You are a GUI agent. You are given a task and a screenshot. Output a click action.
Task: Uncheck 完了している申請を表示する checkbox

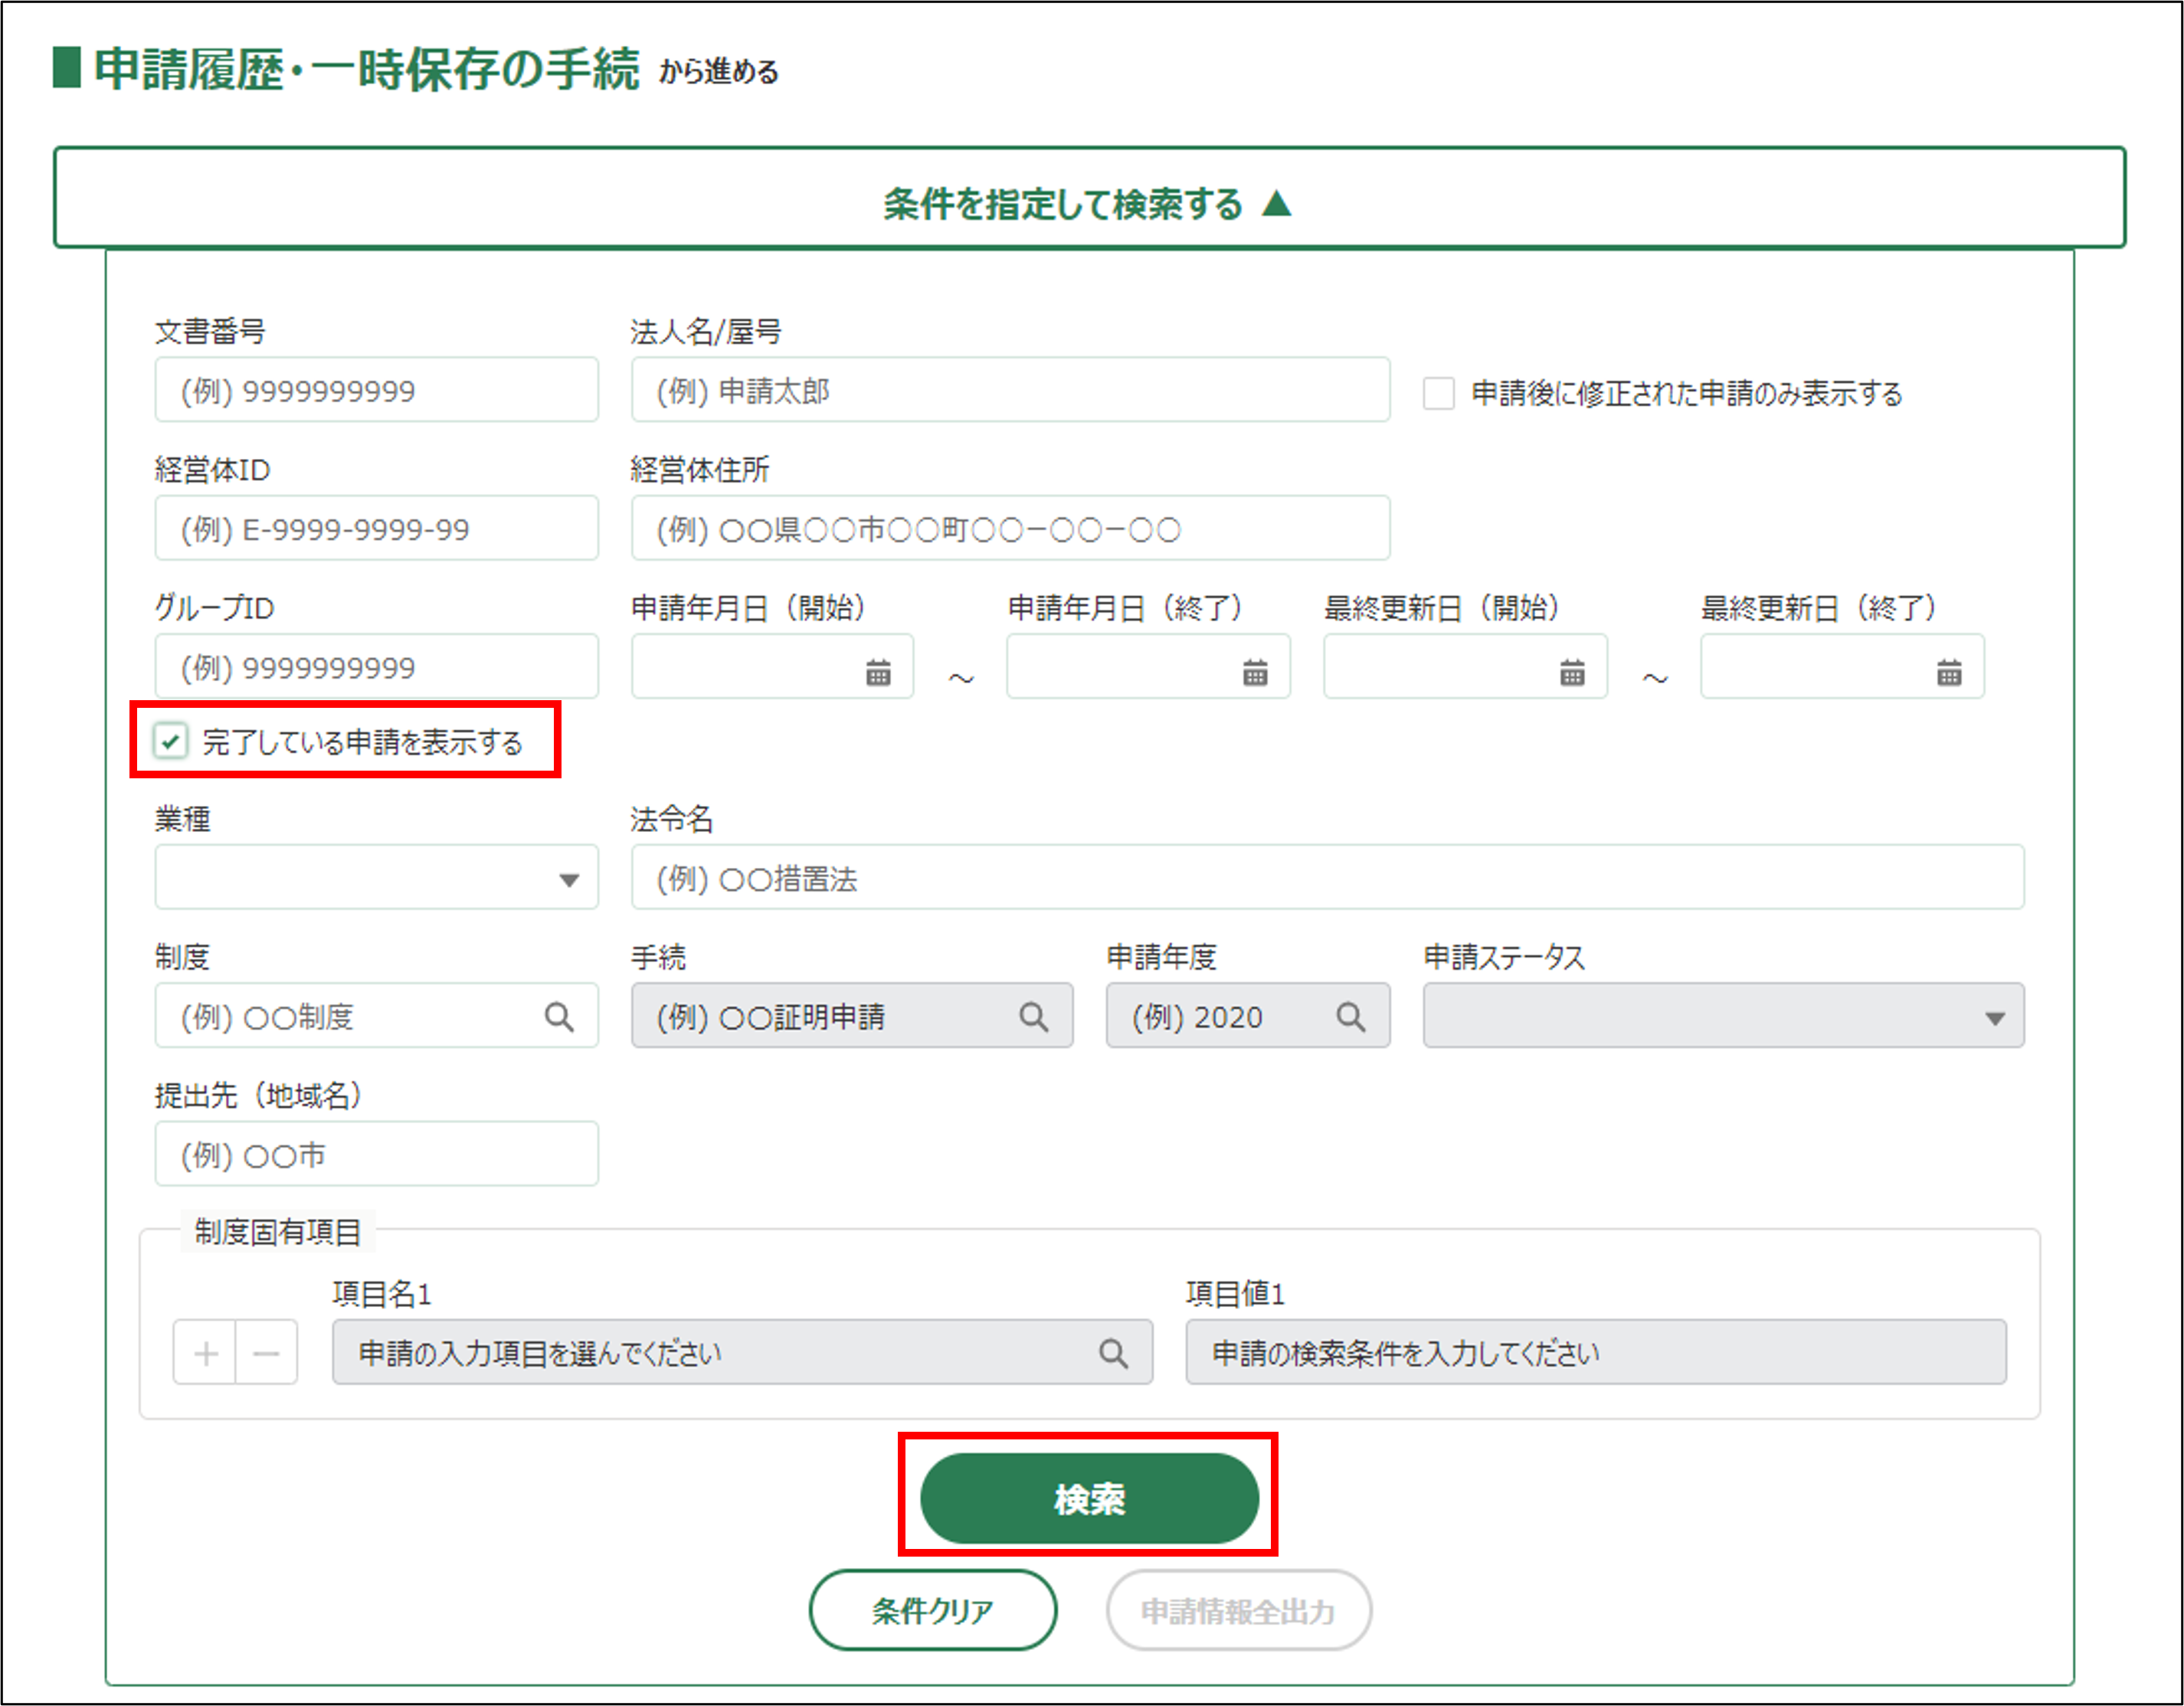click(x=171, y=741)
